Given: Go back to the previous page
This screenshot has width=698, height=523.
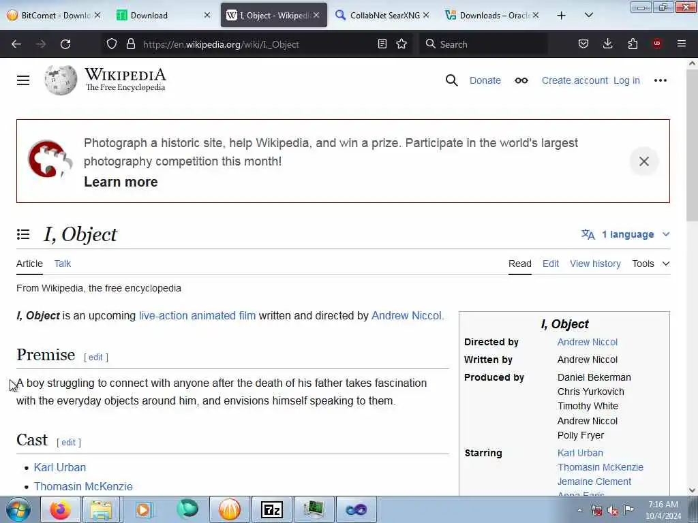Looking at the screenshot, I should pos(16,44).
